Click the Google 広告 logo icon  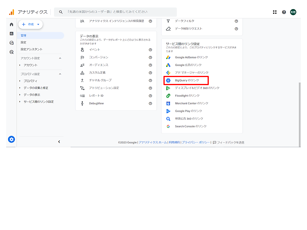click(168, 65)
